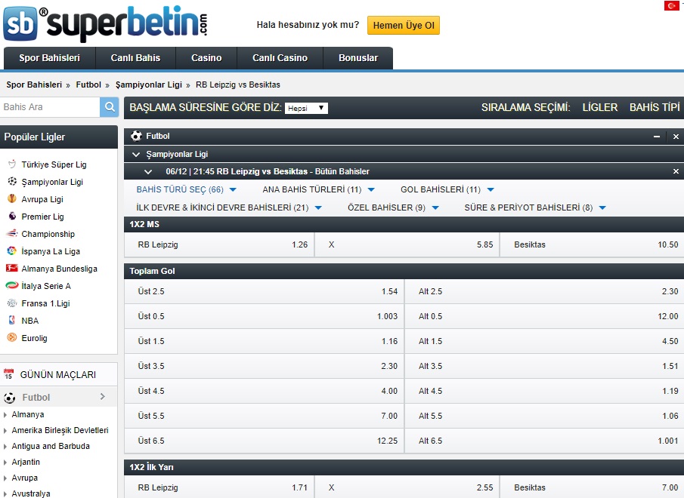684x498 pixels.
Task: Click the Bahis Ara search field
Action: pyautogui.click(x=50, y=107)
